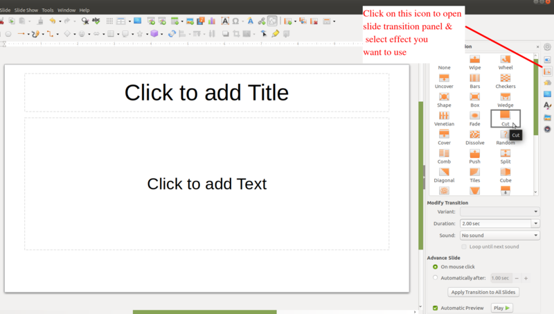Delete slide using toolbar icon

(314, 21)
